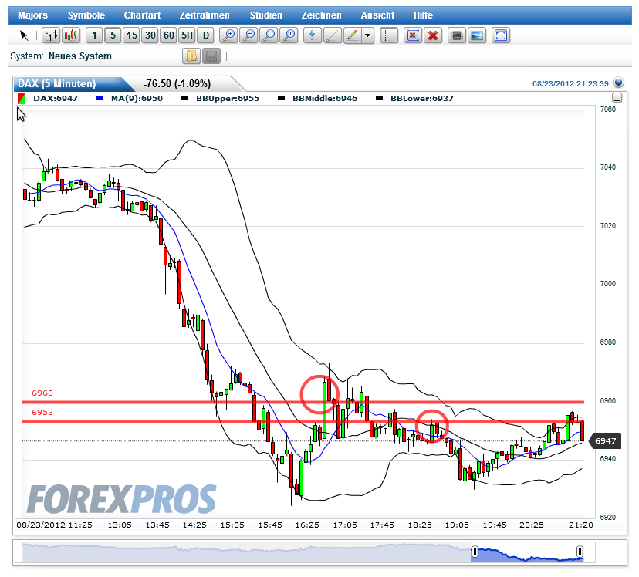Click the left range slider handle
The image size is (639, 577).
[x=475, y=552]
